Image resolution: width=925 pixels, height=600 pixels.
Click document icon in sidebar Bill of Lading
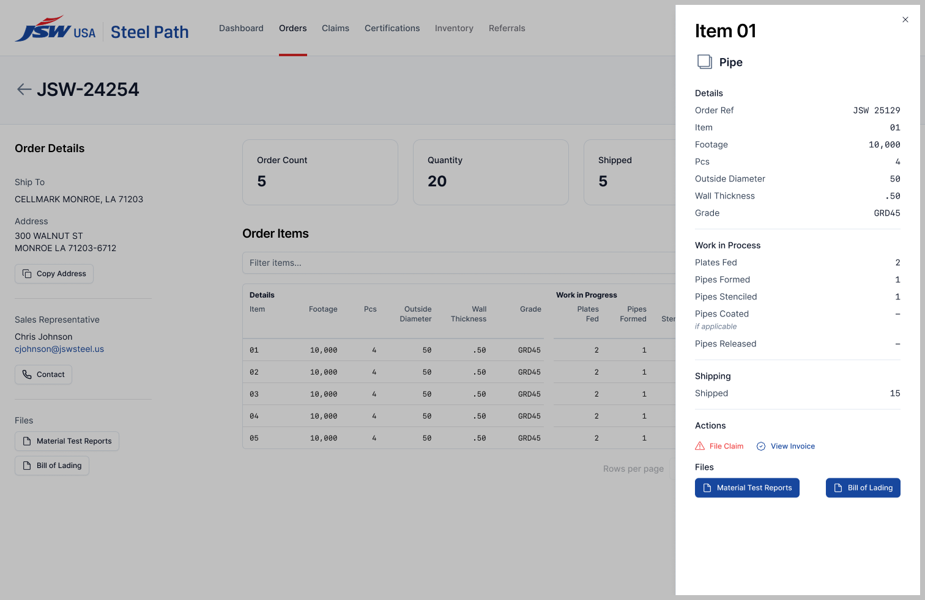coord(27,466)
